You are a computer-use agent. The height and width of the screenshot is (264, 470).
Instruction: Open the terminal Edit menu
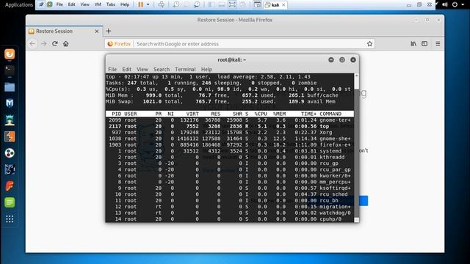pyautogui.click(x=126, y=69)
